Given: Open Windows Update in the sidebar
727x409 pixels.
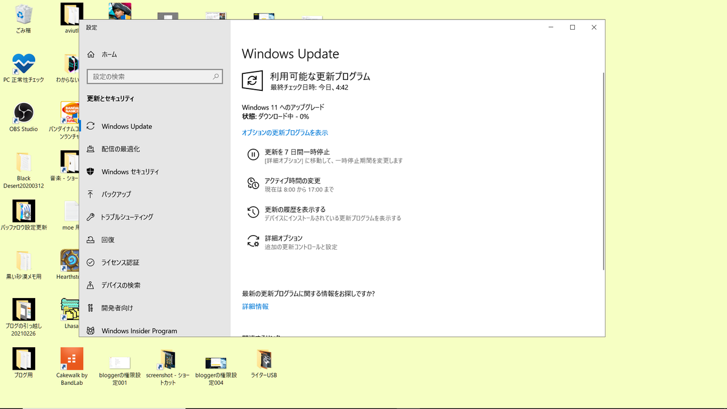Looking at the screenshot, I should point(155,126).
